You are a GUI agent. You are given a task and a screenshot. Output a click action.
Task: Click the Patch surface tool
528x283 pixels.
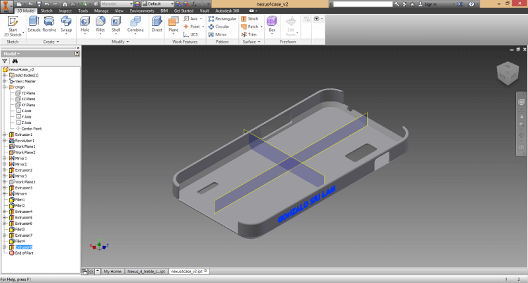pos(251,26)
